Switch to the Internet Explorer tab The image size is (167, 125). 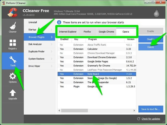point(68,32)
